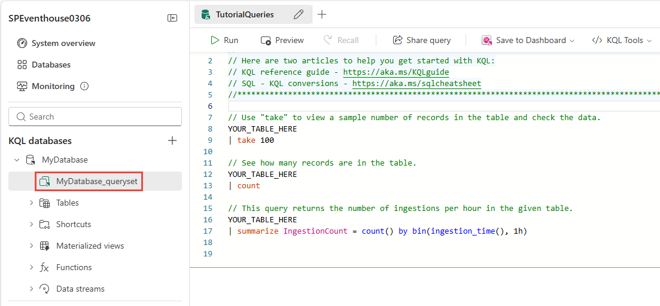The width and height of the screenshot is (660, 306).
Task: Run the query
Action: point(224,40)
